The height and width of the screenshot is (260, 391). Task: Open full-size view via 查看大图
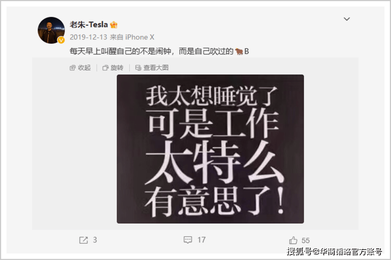[152, 67]
